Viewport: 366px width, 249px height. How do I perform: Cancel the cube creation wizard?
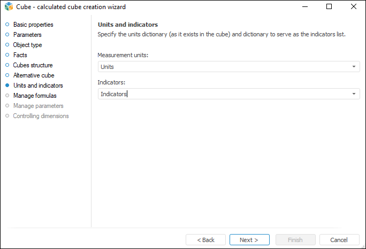coord(339,240)
